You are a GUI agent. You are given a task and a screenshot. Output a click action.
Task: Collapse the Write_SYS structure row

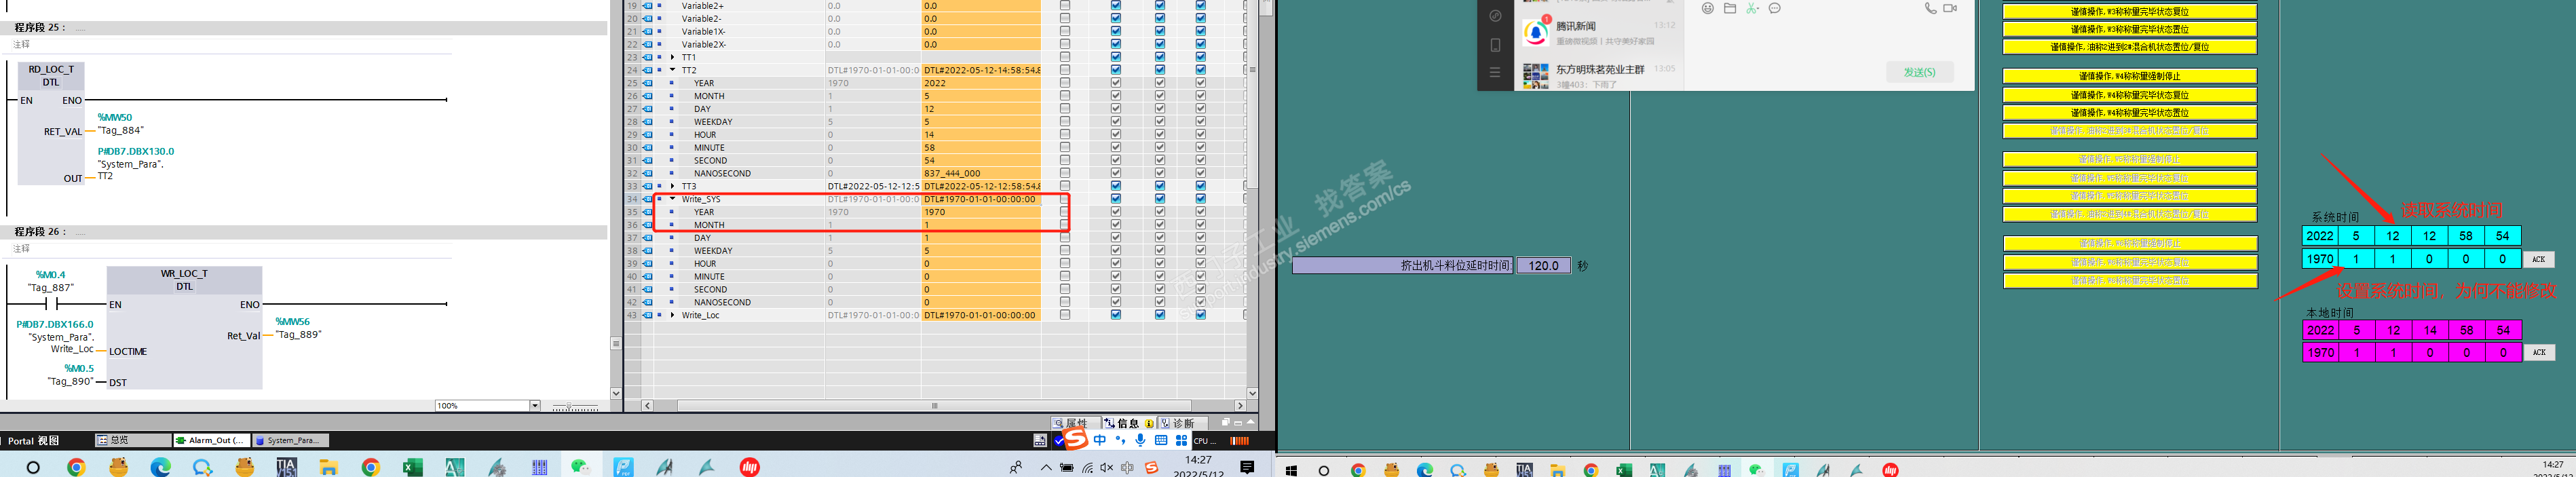pos(673,199)
